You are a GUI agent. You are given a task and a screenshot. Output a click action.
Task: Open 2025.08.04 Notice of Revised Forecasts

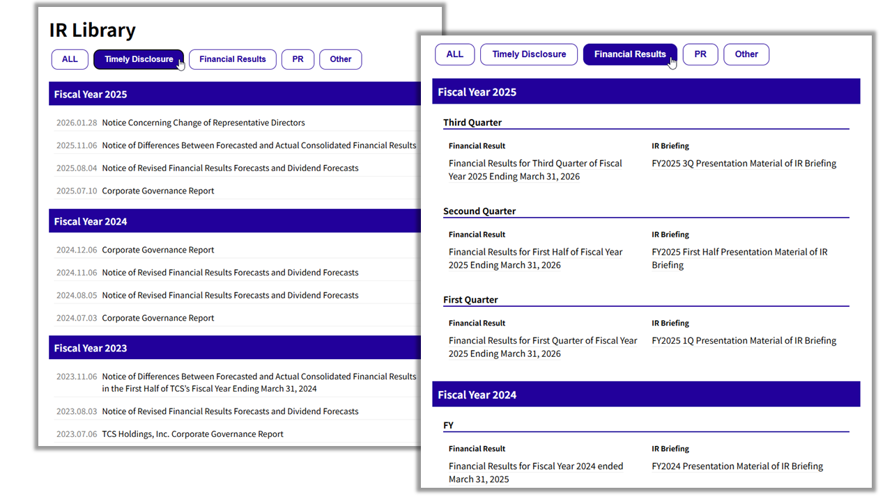point(230,168)
